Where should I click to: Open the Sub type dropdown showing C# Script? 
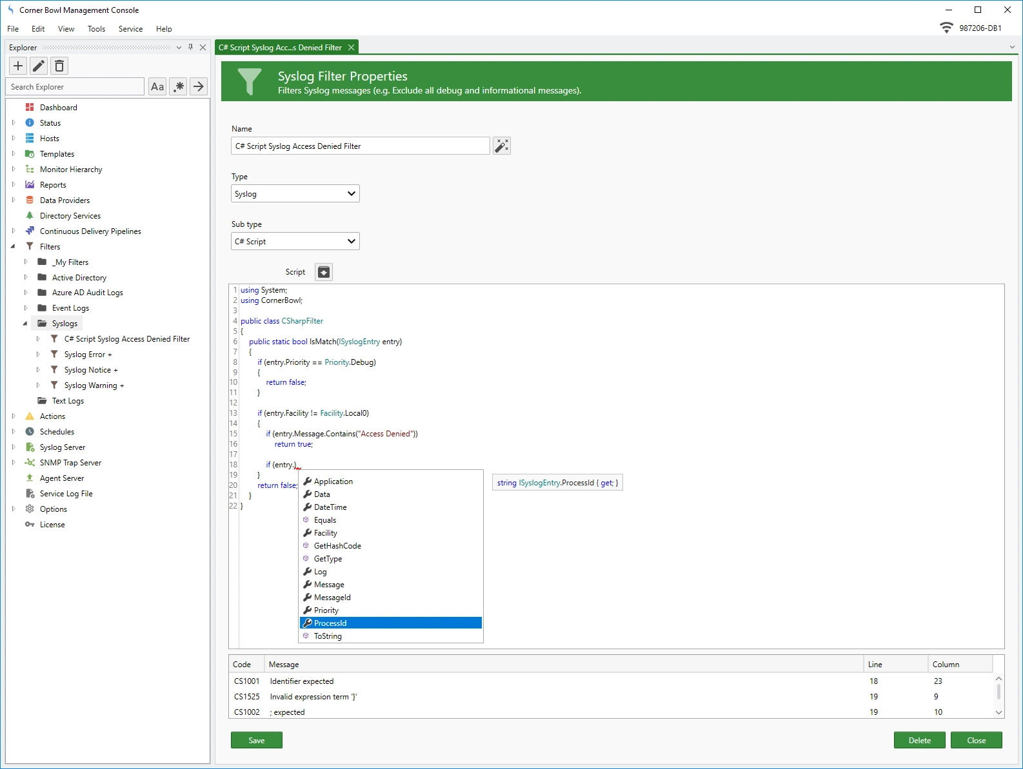tap(295, 241)
